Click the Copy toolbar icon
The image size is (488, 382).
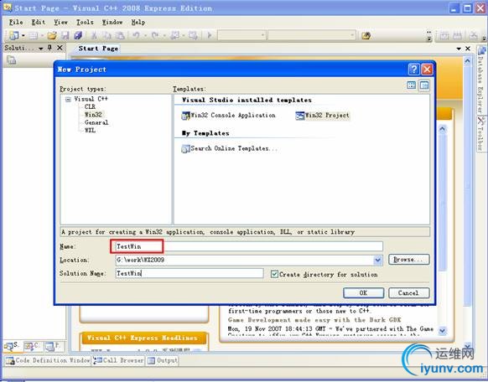pyautogui.click(x=106, y=35)
